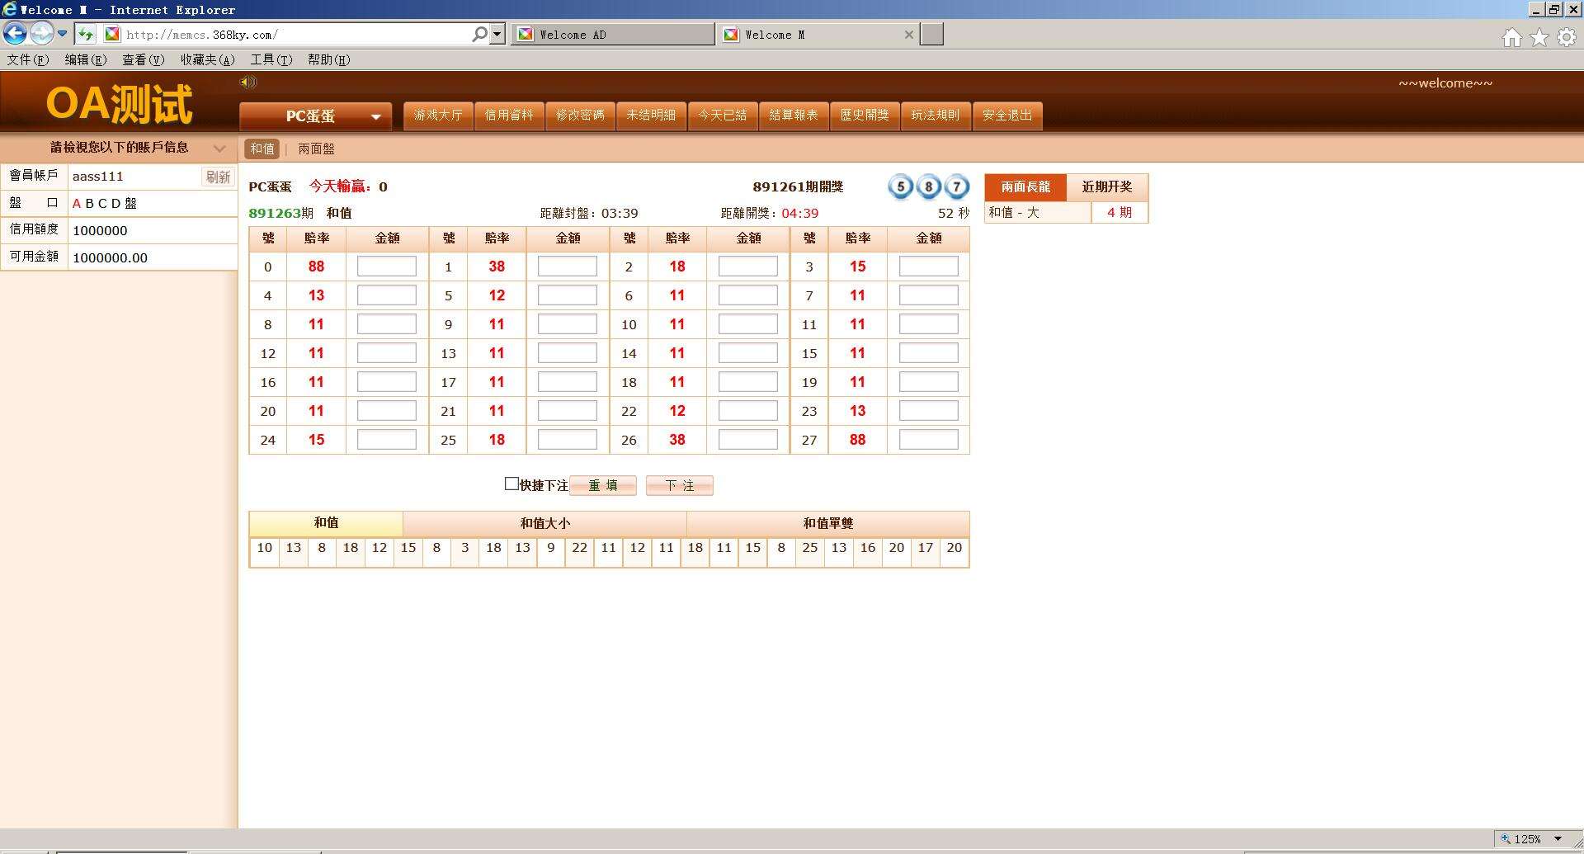The height and width of the screenshot is (854, 1584).
Task: Switch to 兩面長龍 tab
Action: pyautogui.click(x=1025, y=187)
